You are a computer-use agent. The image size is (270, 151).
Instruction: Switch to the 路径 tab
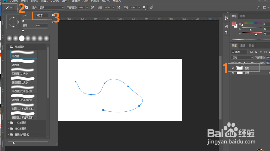point(251,45)
